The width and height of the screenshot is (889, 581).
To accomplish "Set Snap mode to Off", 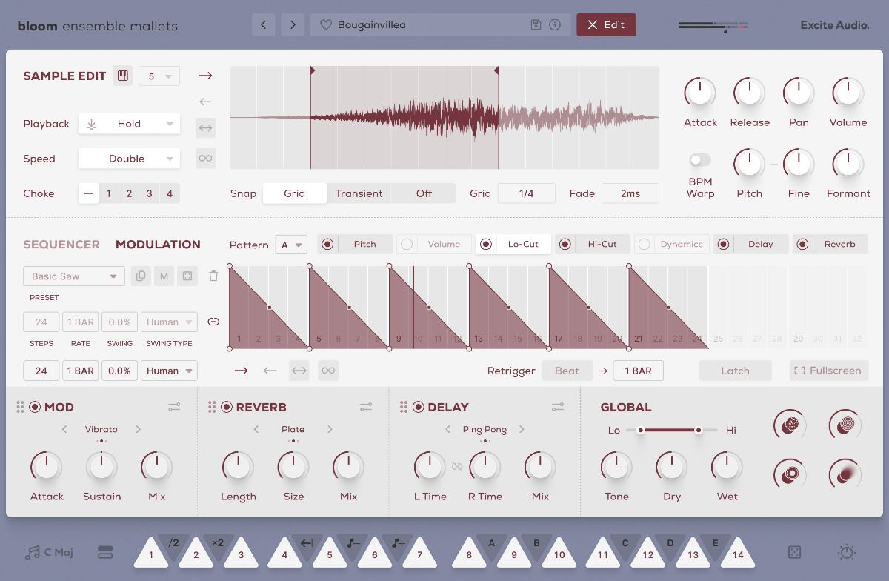I will [x=424, y=193].
